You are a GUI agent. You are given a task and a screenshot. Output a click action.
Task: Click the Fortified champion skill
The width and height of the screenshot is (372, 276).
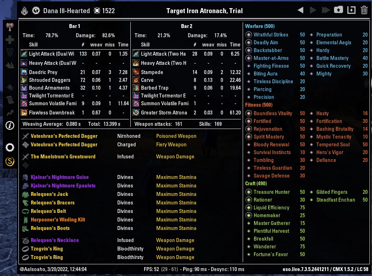tap(262, 121)
